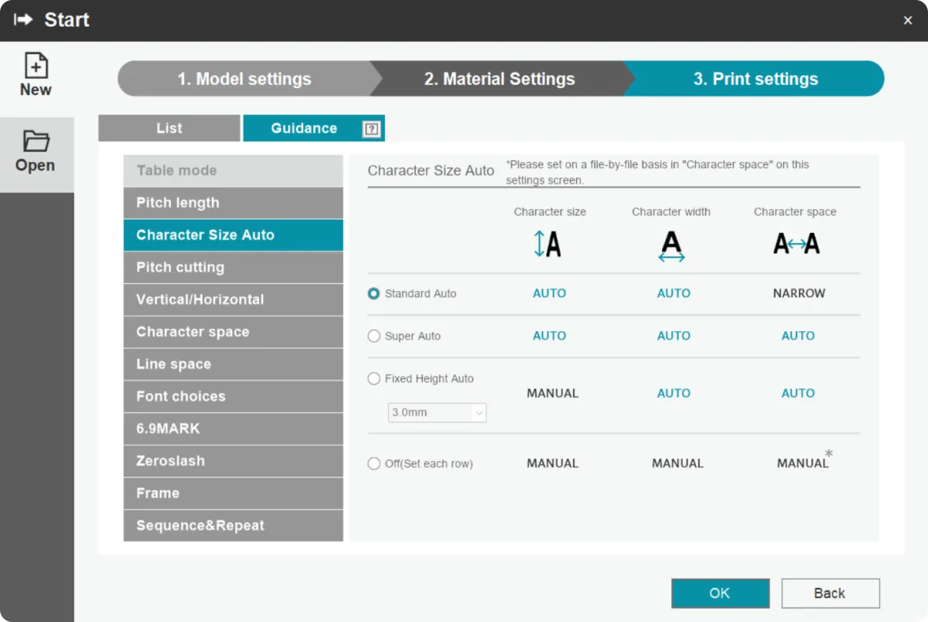Click the Character Size Auto panel heading
This screenshot has width=928, height=622.
click(x=431, y=171)
